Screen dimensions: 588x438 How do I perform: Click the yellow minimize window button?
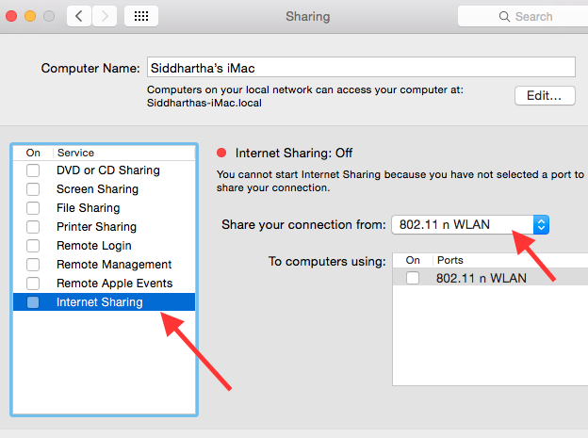point(29,16)
